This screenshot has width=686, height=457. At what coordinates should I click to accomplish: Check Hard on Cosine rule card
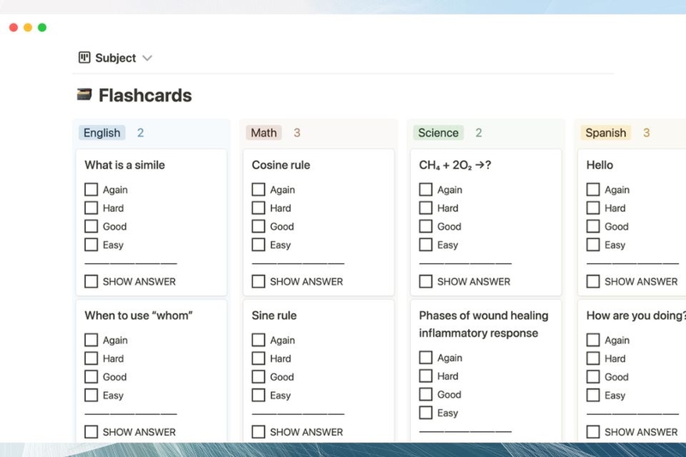(258, 207)
